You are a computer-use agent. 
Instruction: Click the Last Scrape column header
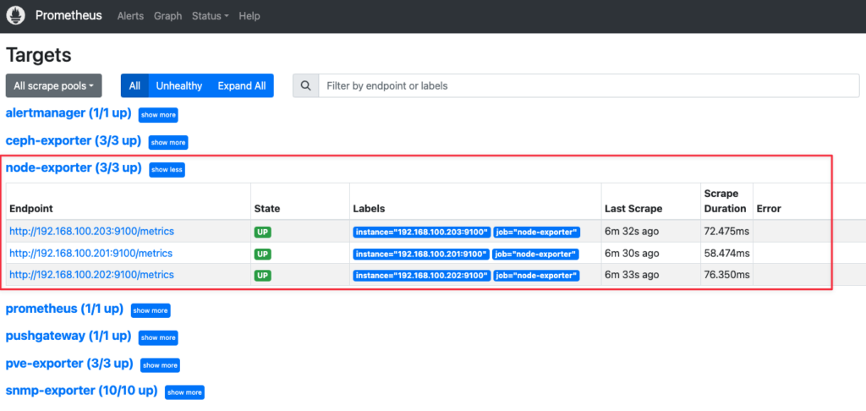coord(633,209)
